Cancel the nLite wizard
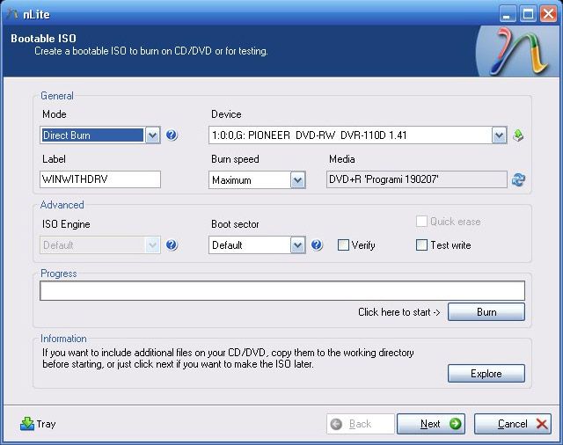This screenshot has width=563, height=445. click(512, 424)
